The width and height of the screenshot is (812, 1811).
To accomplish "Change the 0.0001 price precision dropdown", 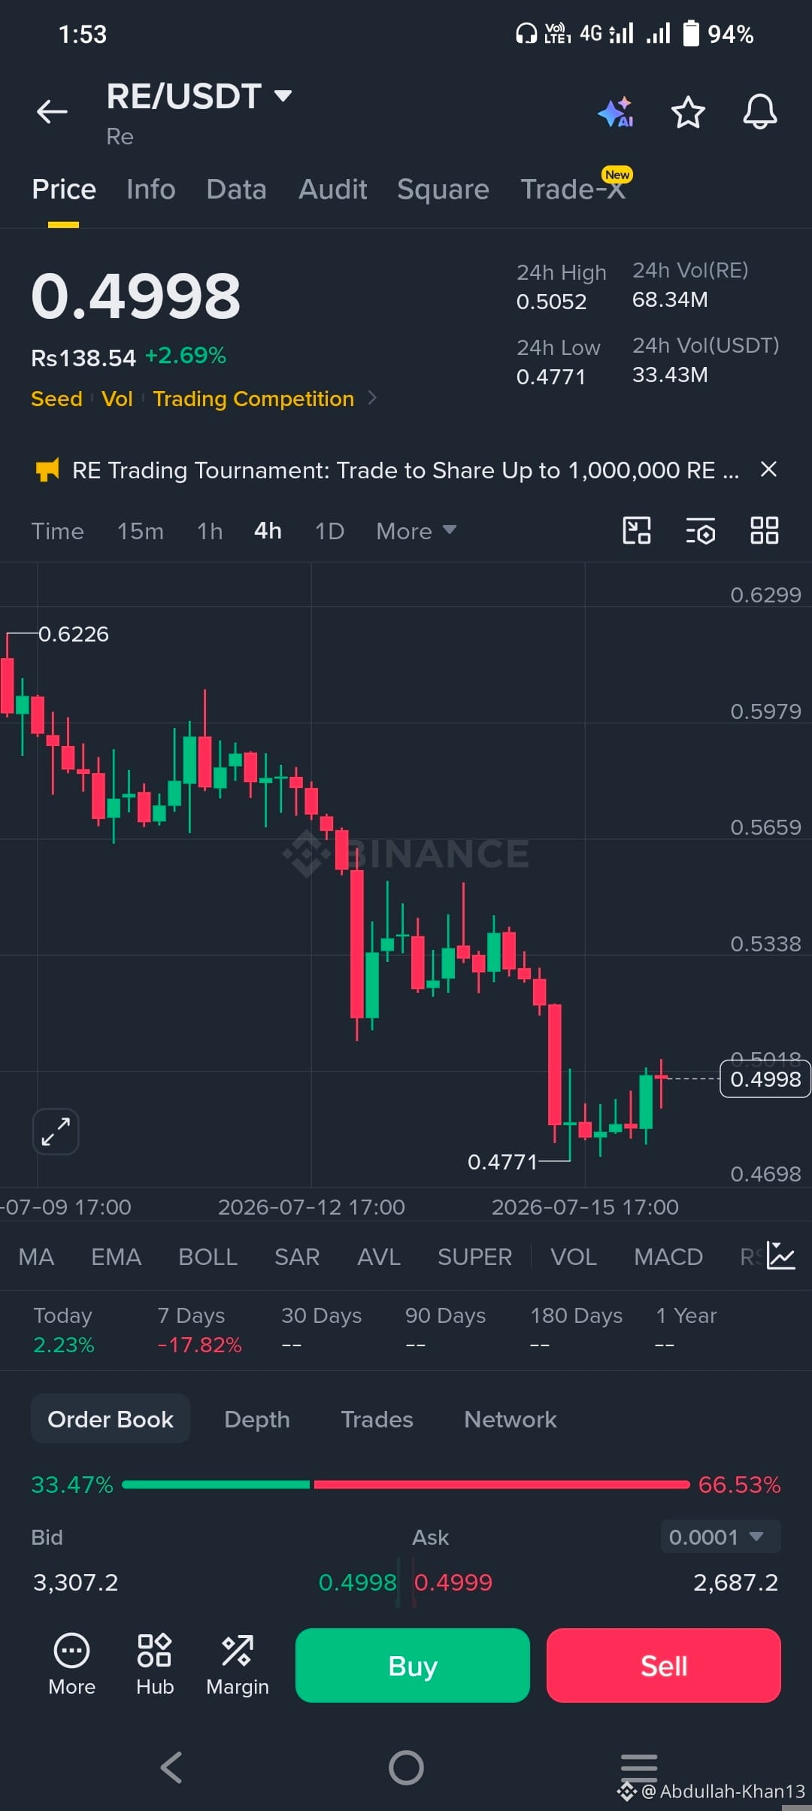I will pos(720,1536).
